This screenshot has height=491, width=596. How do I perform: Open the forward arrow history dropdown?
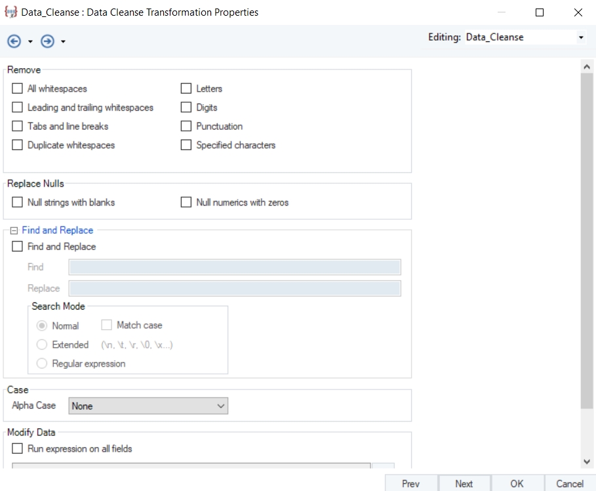[63, 42]
